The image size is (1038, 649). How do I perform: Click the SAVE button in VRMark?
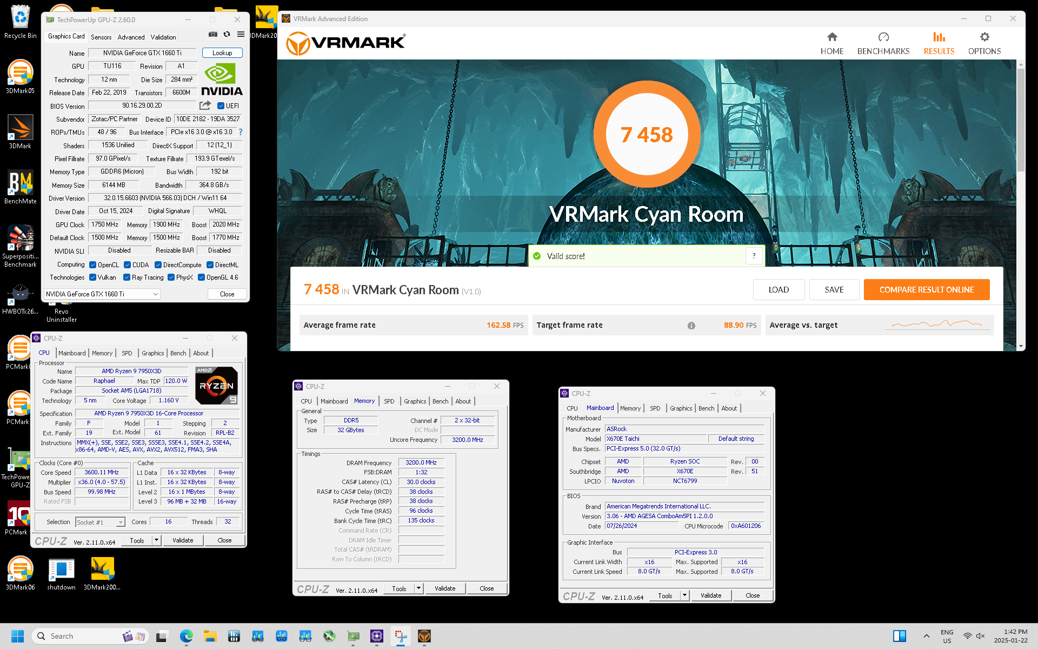tap(834, 290)
